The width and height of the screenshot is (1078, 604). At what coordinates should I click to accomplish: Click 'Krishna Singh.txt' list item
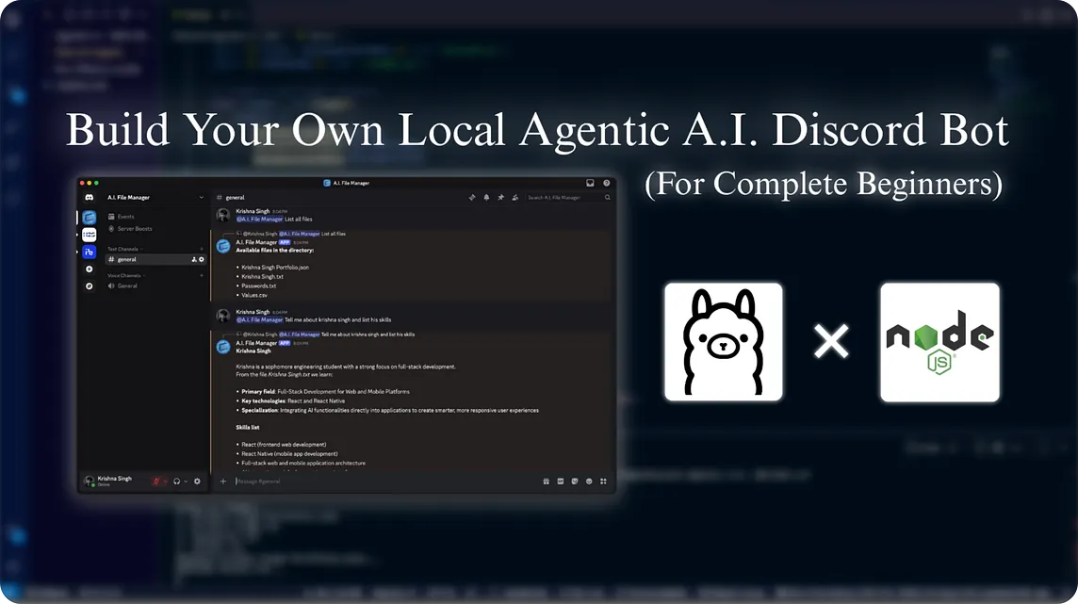click(262, 277)
